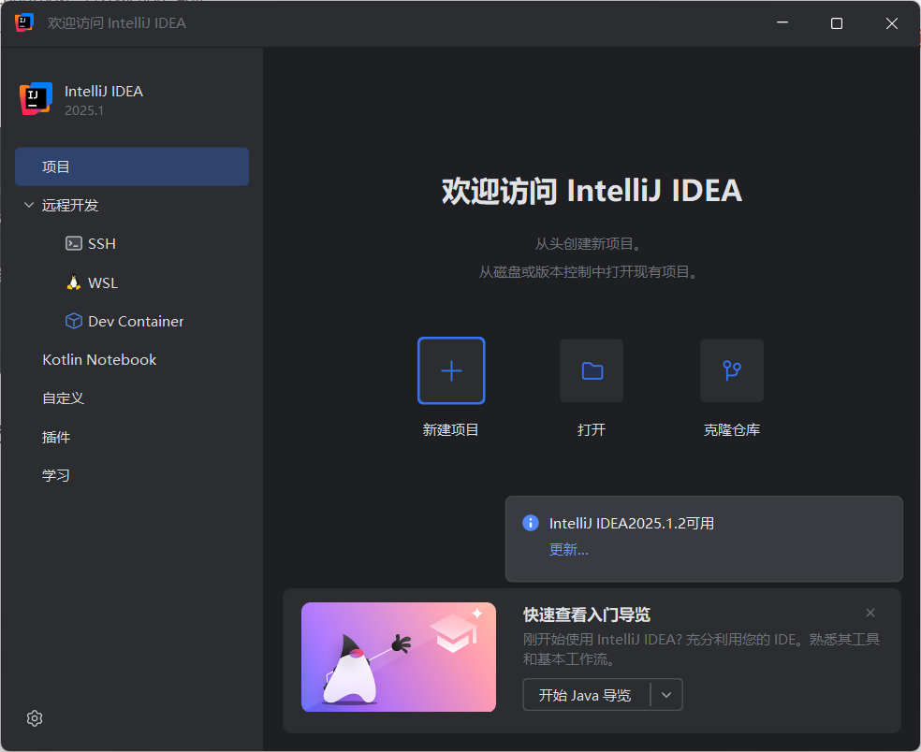Select the SSH terminal icon in sidebar
This screenshot has height=752, width=921.
73,243
